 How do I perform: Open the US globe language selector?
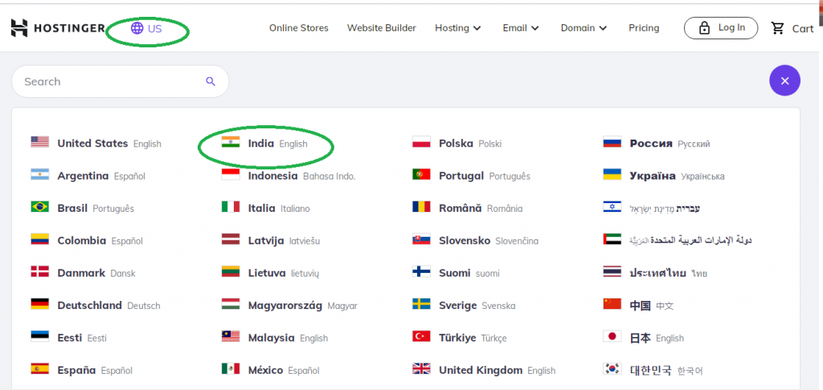[147, 28]
